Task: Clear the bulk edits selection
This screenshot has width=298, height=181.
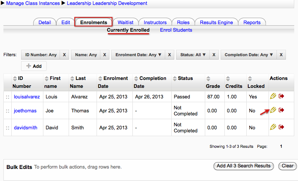Action: (x=287, y=166)
